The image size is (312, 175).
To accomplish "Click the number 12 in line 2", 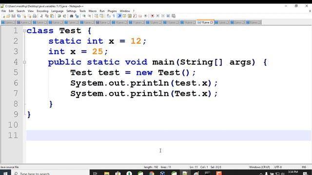I will tap(136, 41).
